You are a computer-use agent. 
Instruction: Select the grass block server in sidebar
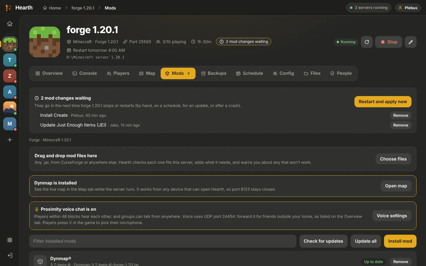10,44
